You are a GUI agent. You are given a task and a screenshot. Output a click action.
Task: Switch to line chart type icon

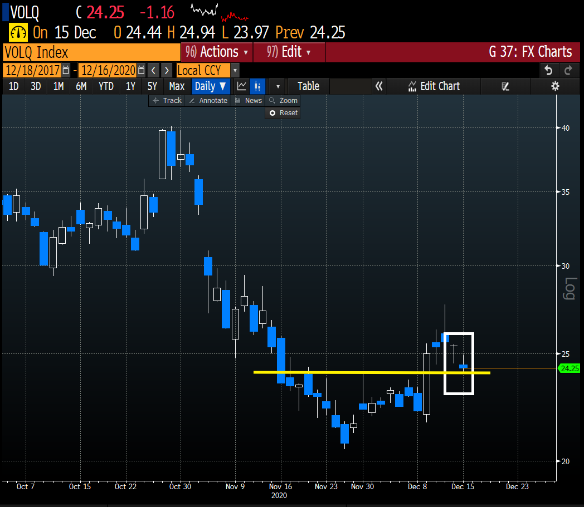[x=241, y=86]
